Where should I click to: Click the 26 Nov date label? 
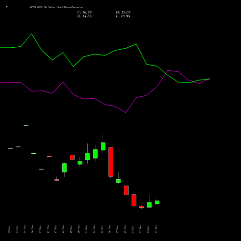pyautogui.click(x=109, y=229)
